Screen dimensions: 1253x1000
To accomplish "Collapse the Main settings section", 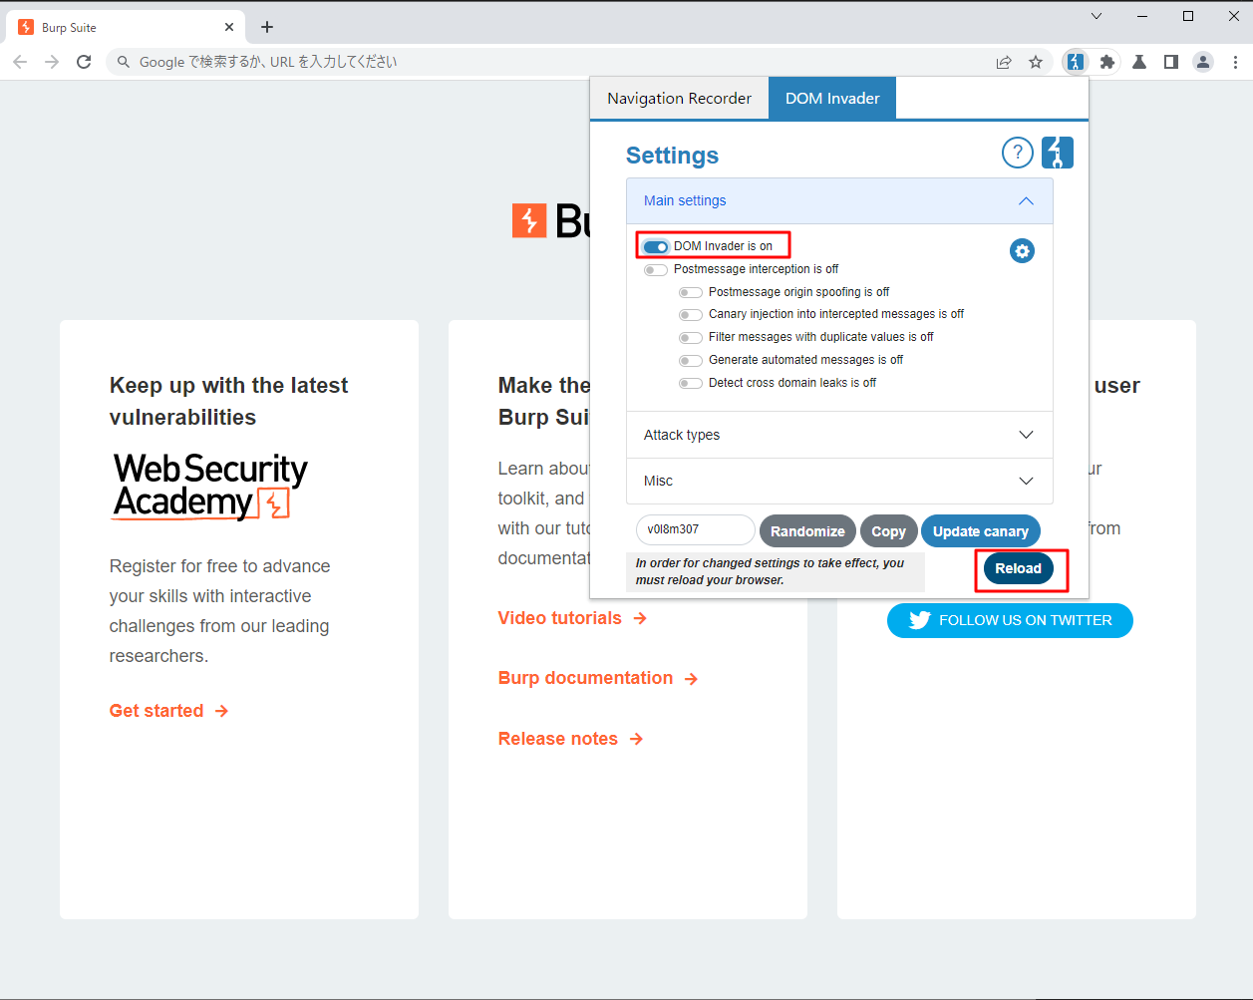I will [x=839, y=200].
